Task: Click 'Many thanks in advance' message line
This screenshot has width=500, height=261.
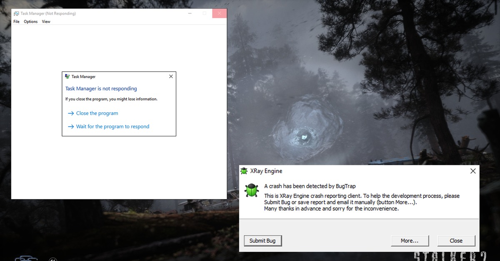Action: [332, 209]
